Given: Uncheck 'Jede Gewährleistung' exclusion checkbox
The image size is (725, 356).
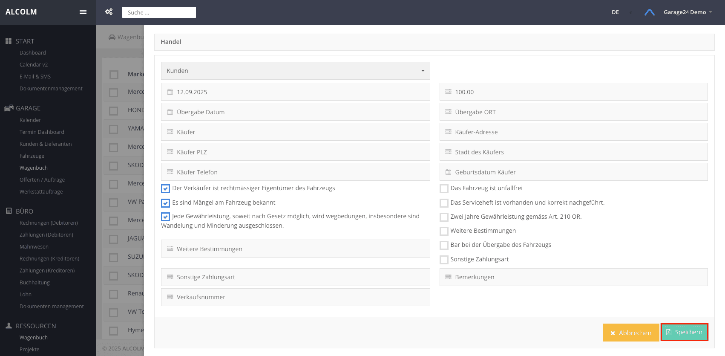Looking at the screenshot, I should click(165, 217).
